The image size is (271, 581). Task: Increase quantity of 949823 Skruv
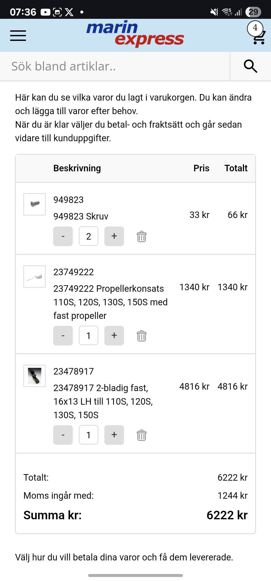tap(114, 236)
